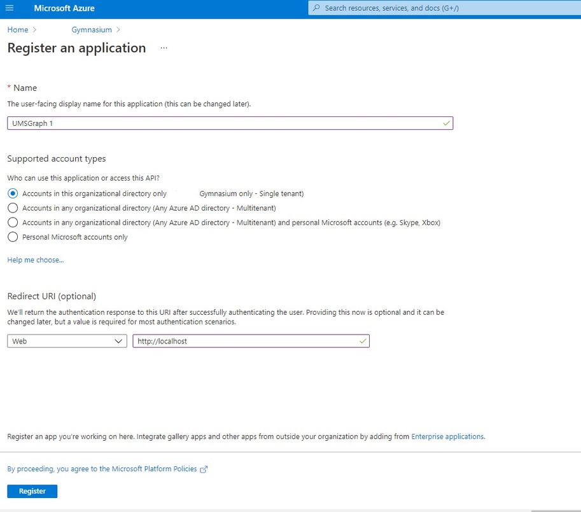The height and width of the screenshot is (512, 581).
Task: Open the Enterprise applications link
Action: (x=447, y=437)
